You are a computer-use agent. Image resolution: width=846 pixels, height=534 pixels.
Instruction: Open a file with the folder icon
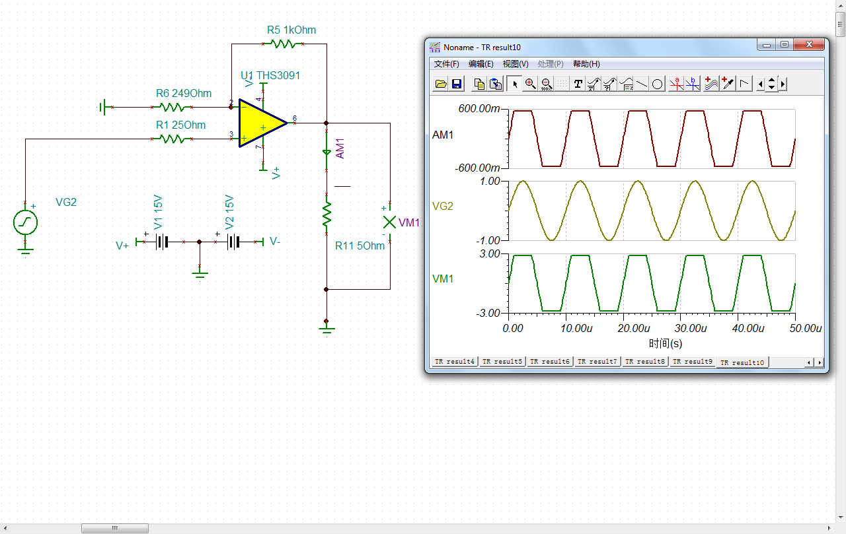[441, 84]
